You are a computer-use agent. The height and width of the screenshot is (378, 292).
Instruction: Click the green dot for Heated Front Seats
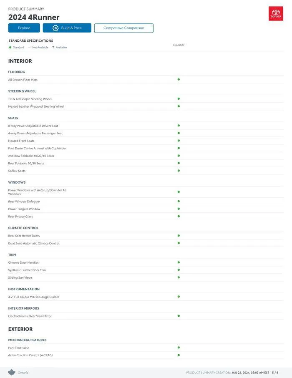click(179, 141)
